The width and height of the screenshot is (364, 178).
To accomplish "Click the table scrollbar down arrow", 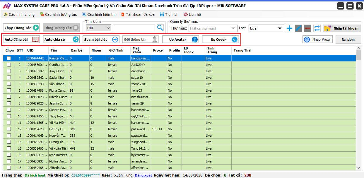I will point(359,168).
